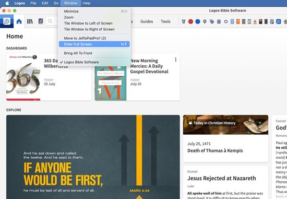287x199 pixels.
Task: Select Tile Window to Right of Screen
Action: coord(94,29)
